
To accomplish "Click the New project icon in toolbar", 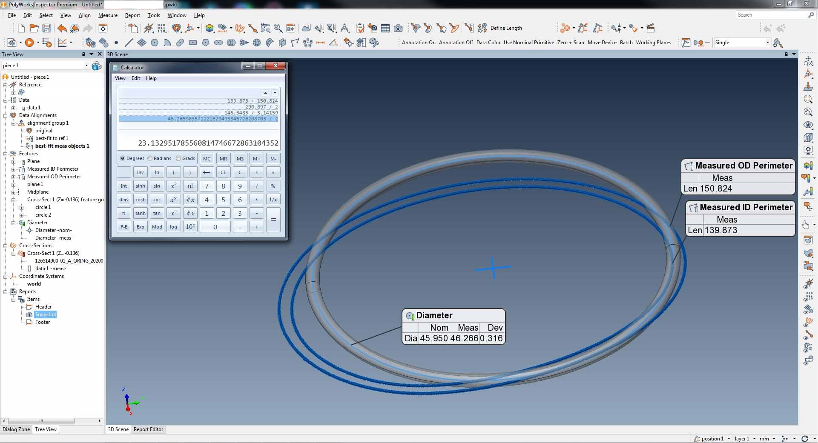I will coord(21,28).
